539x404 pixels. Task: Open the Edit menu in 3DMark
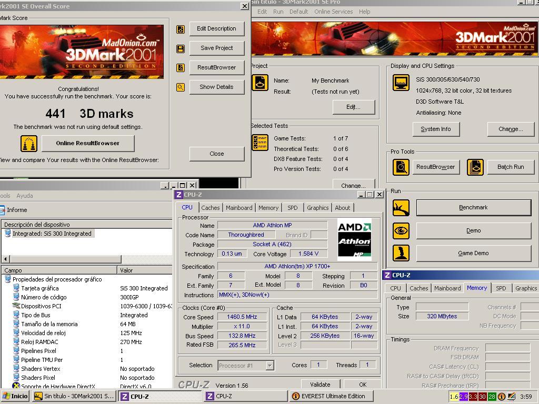[262, 12]
